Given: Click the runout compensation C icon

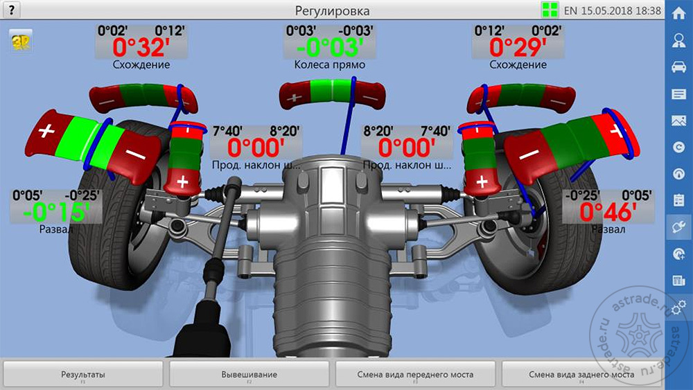Looking at the screenshot, I should point(678,147).
